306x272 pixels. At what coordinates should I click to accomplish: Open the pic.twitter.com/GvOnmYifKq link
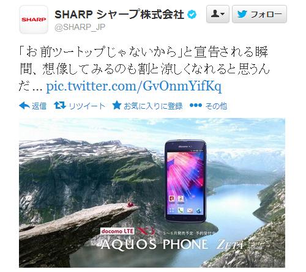click(134, 87)
